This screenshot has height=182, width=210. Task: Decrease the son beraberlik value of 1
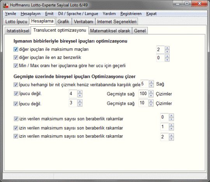[x=171, y=129]
